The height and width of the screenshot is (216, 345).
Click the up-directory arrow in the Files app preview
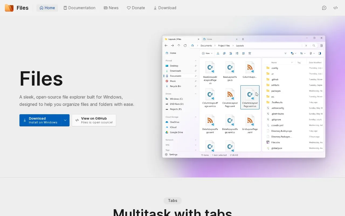click(179, 46)
